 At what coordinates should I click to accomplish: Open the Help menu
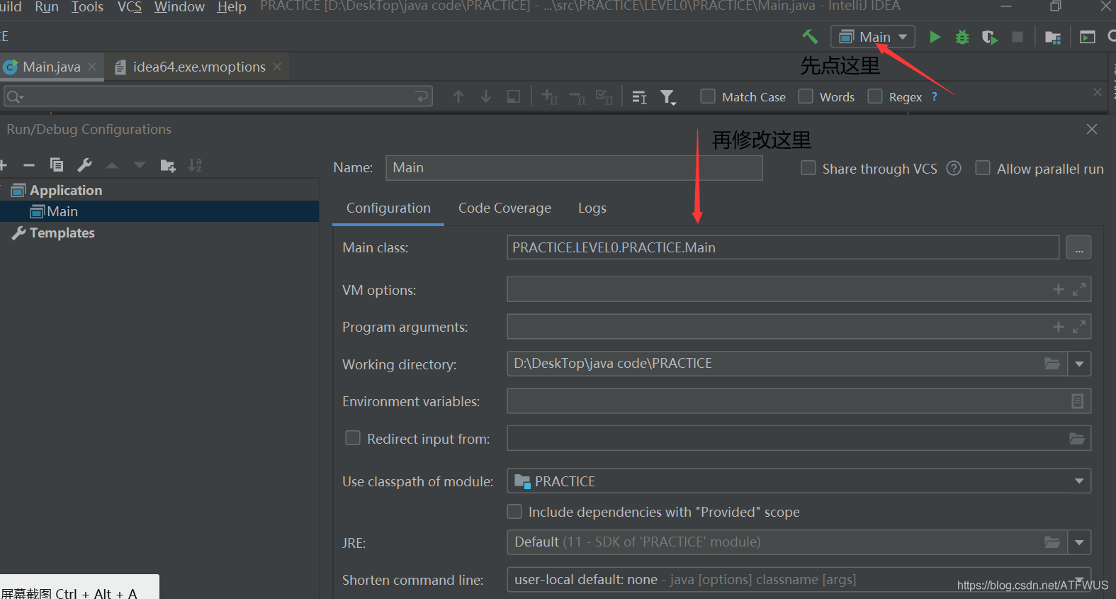[x=232, y=7]
